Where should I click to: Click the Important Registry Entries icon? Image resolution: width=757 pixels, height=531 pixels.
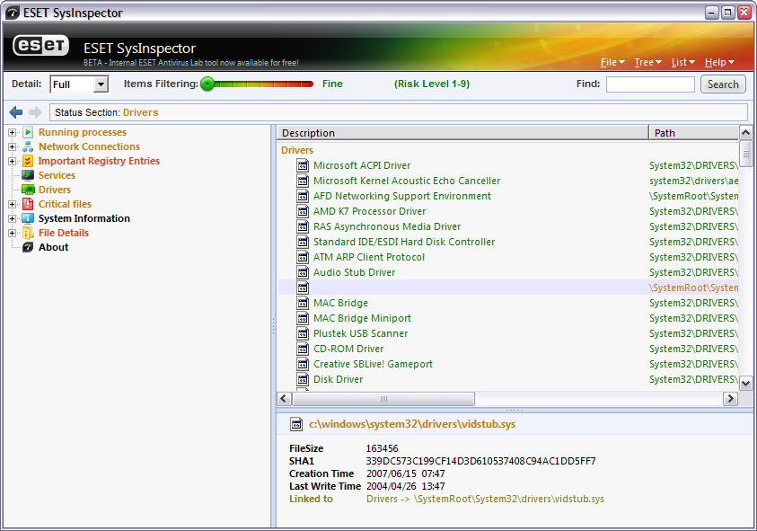28,161
